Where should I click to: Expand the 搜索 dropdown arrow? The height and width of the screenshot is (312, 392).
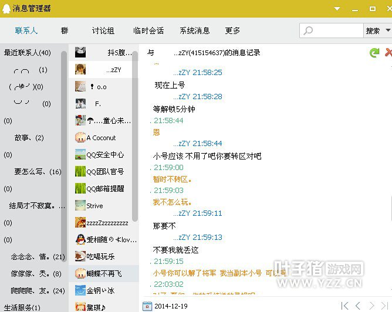coord(386,30)
